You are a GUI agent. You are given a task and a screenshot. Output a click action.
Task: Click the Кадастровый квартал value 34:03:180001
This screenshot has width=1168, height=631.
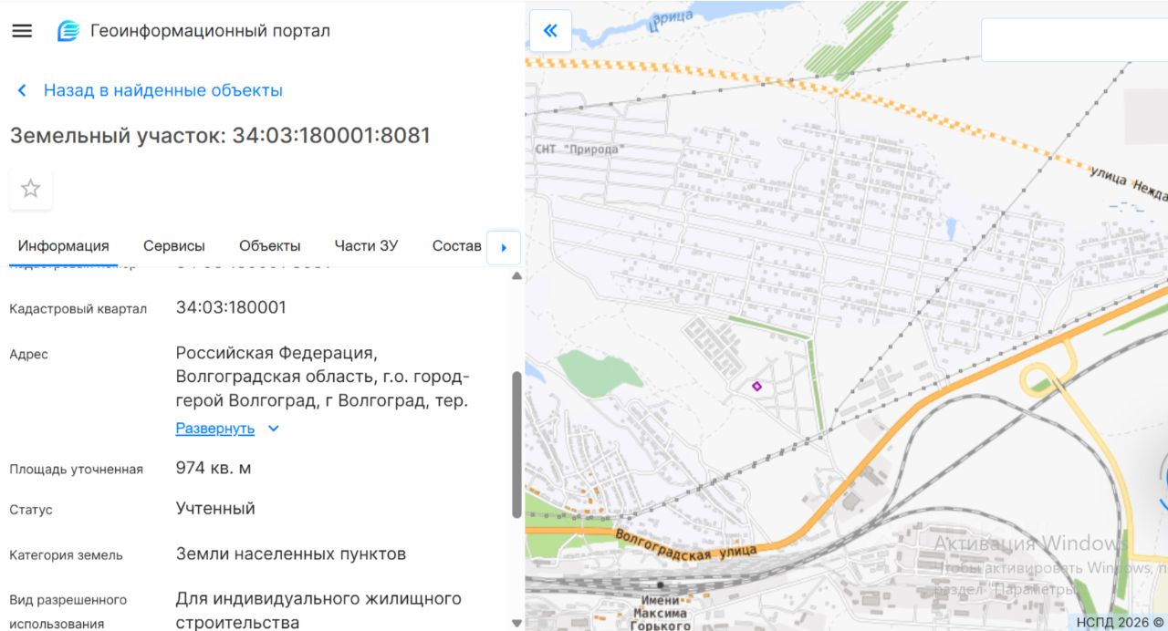[231, 307]
